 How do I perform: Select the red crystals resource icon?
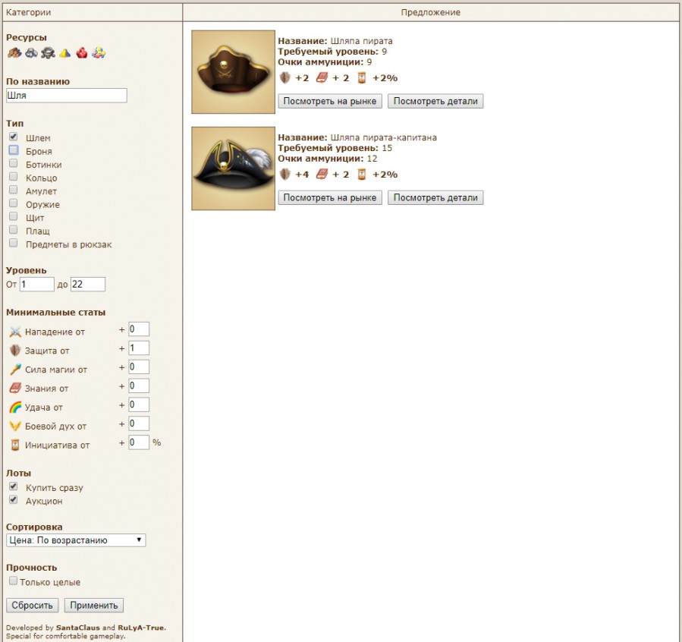pyautogui.click(x=82, y=53)
